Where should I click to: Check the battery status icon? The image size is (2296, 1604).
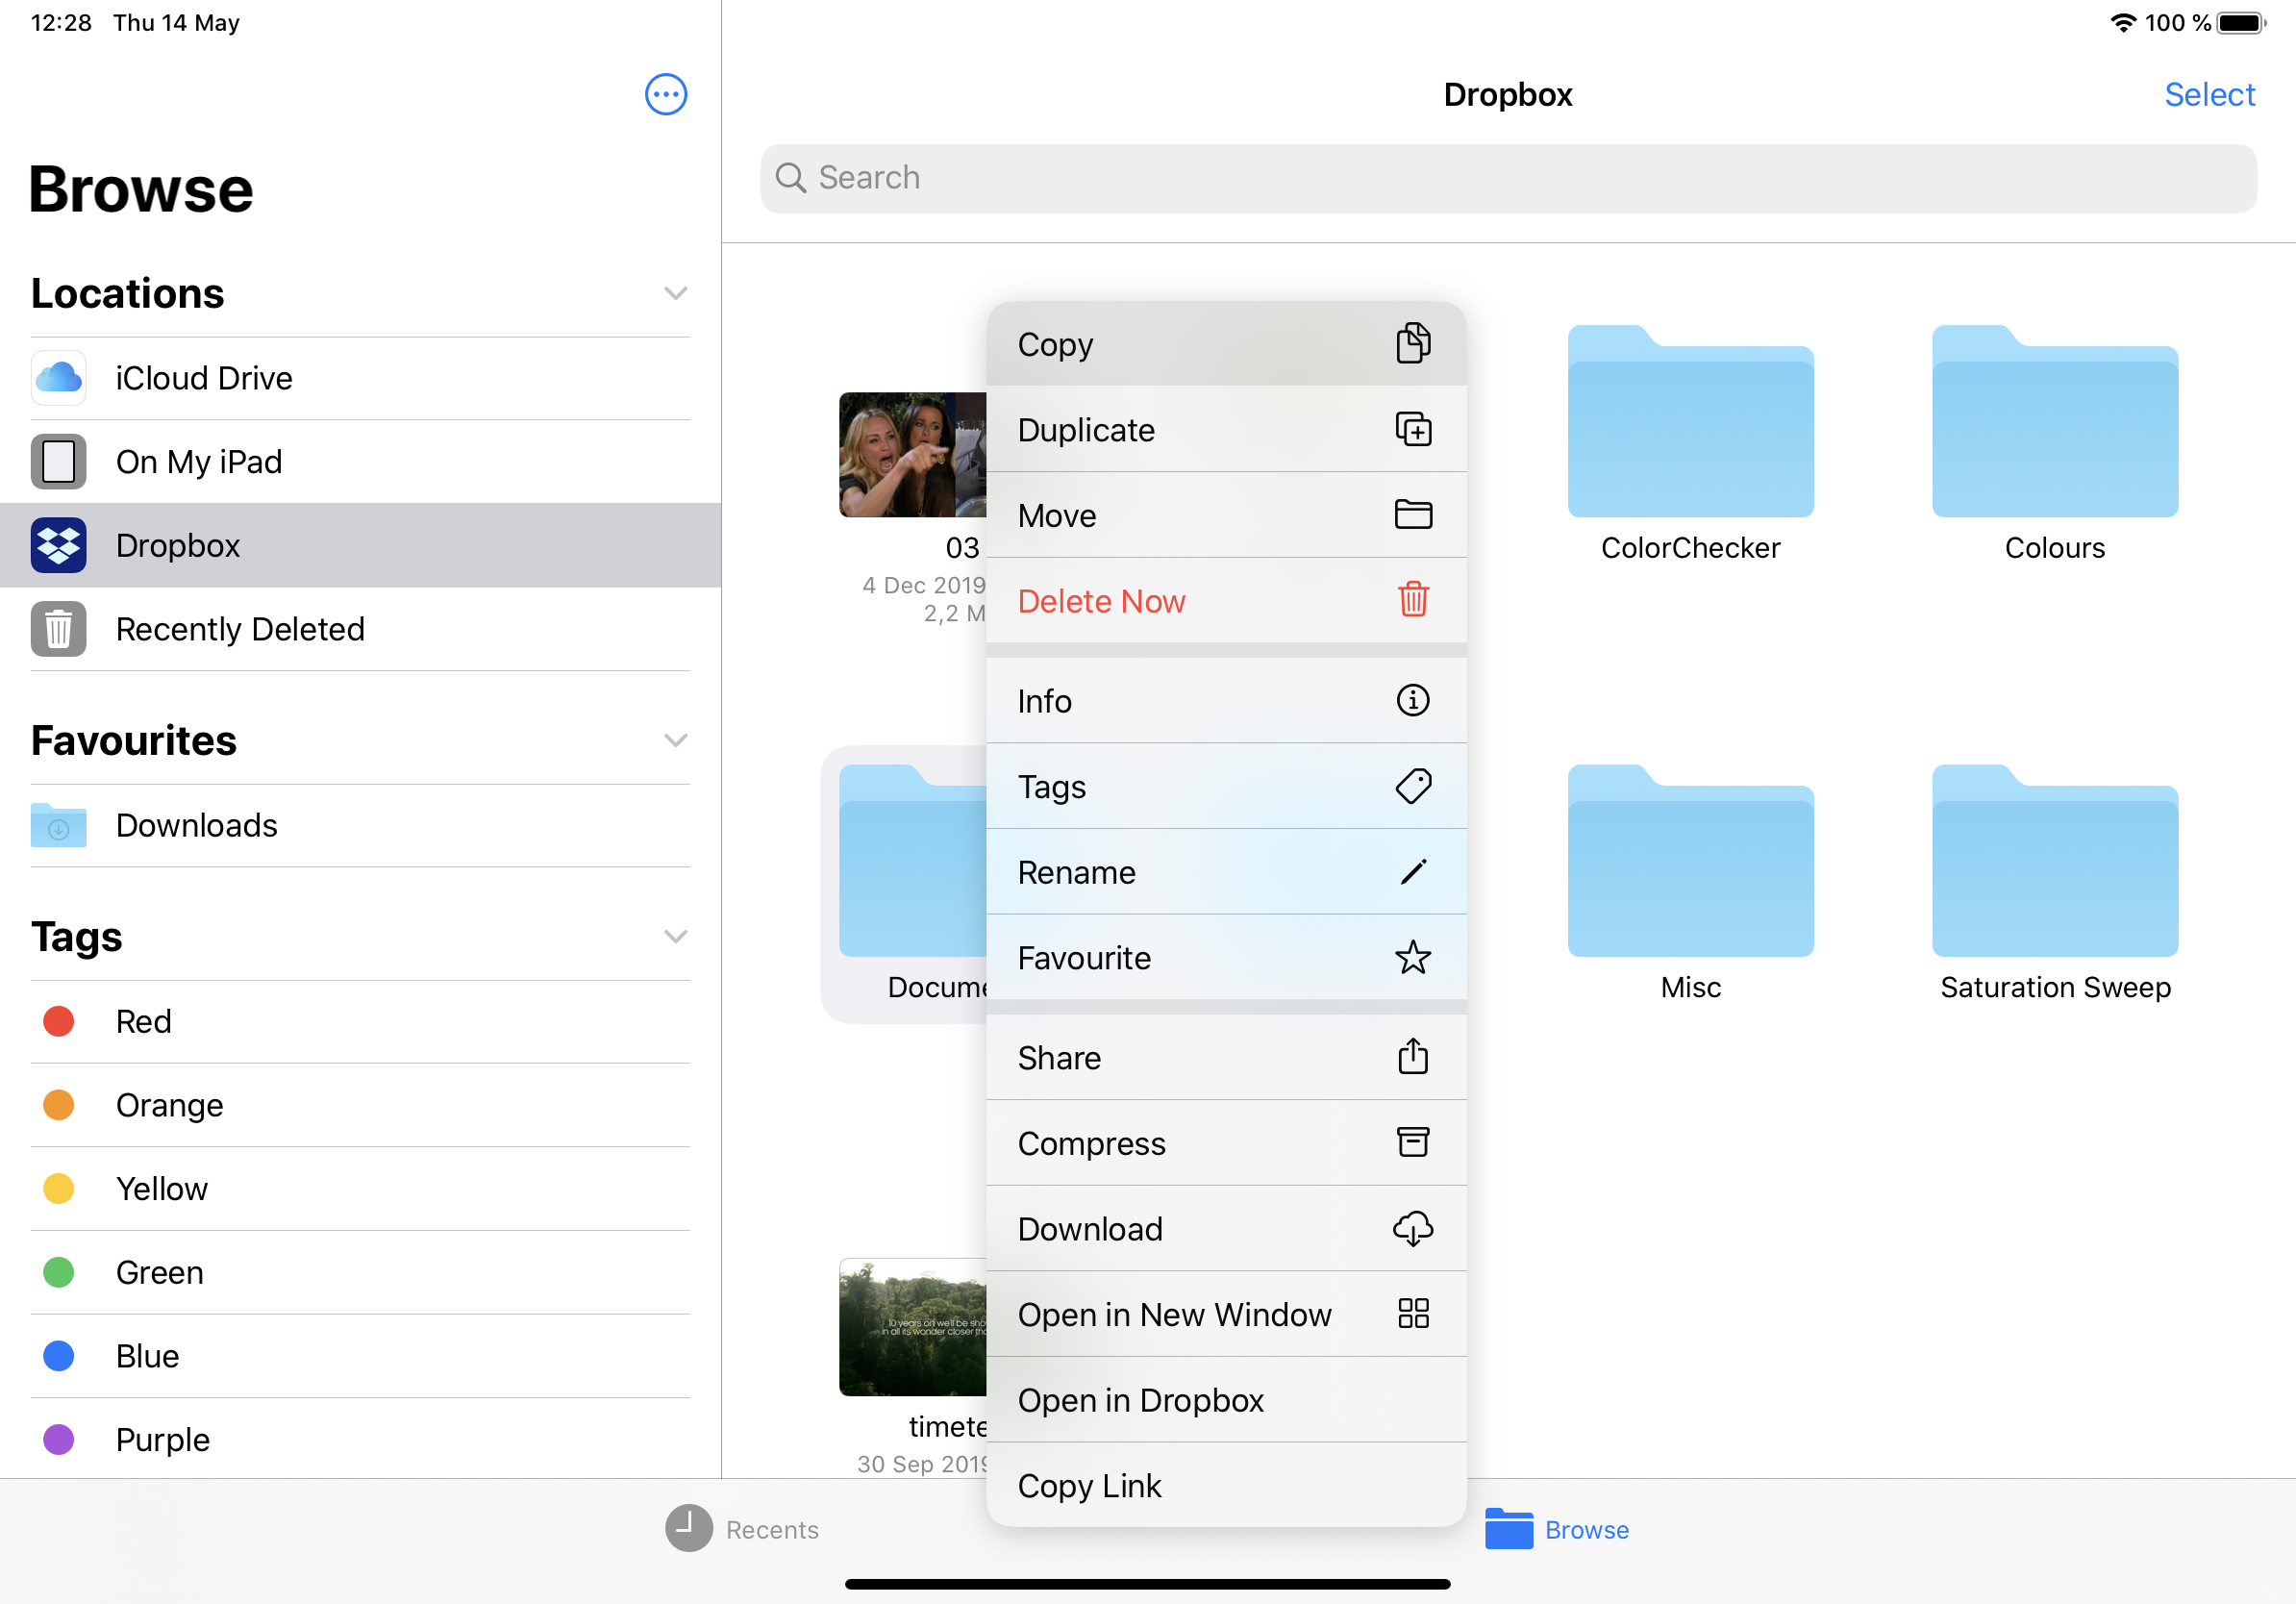(2241, 22)
